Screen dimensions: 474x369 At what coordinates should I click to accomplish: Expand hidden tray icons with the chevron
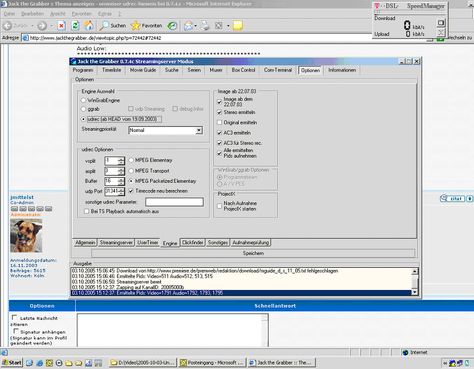coord(445,363)
